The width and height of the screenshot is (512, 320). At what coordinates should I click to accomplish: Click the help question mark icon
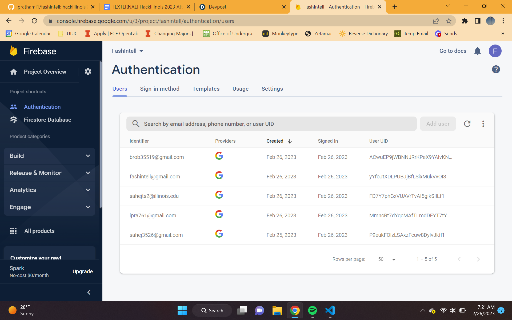(496, 70)
